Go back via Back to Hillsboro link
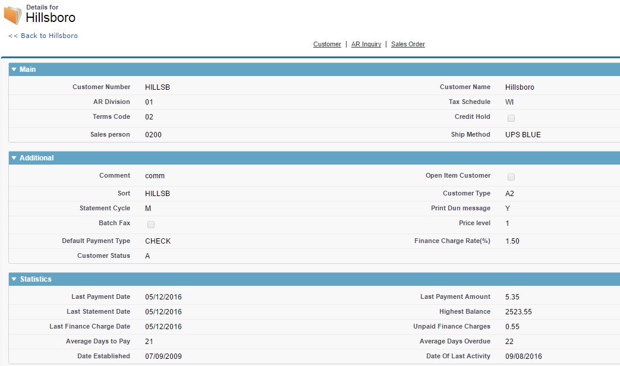The image size is (620, 366). click(43, 36)
